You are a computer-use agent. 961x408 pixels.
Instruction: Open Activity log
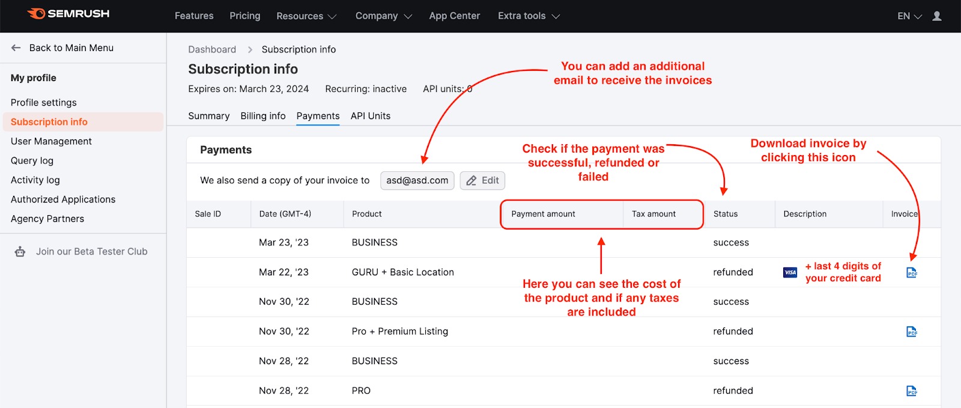(x=35, y=180)
